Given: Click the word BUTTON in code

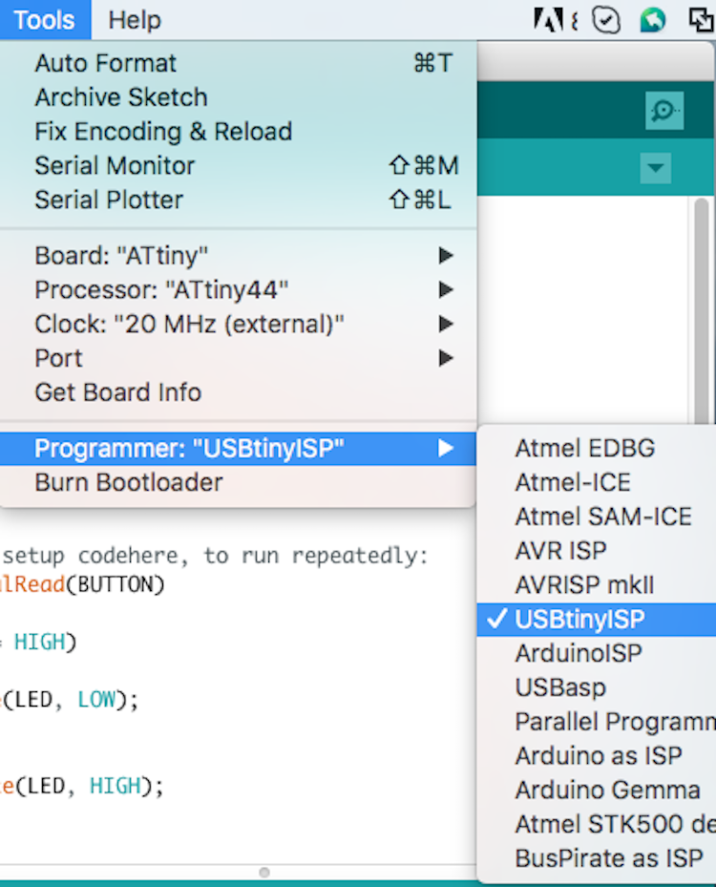Looking at the screenshot, I should coord(115,584).
